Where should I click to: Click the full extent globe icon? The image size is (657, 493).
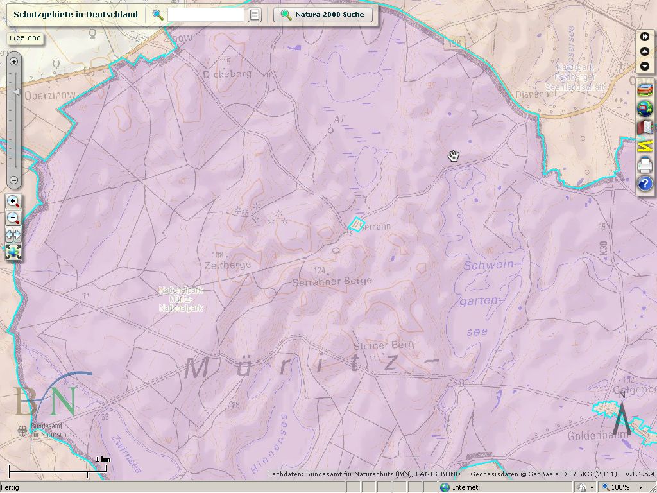(x=13, y=252)
